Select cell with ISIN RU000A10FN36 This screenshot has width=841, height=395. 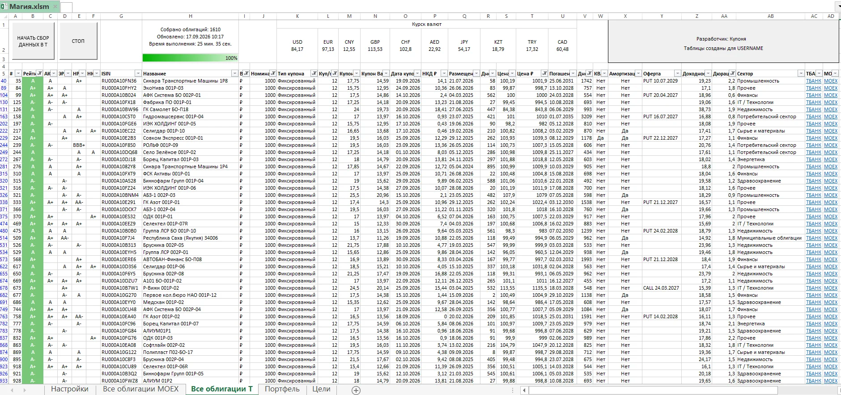[x=121, y=81]
